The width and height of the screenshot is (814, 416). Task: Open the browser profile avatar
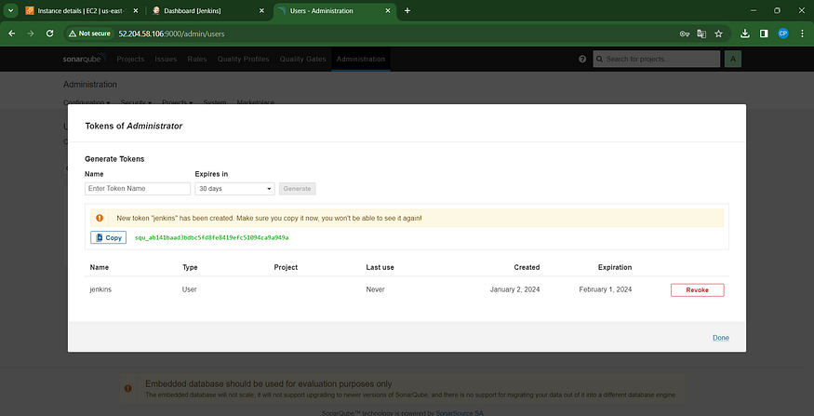point(783,34)
